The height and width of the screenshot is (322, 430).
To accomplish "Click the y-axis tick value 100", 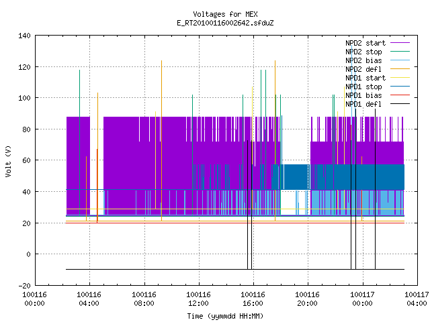I will pos(24,98).
